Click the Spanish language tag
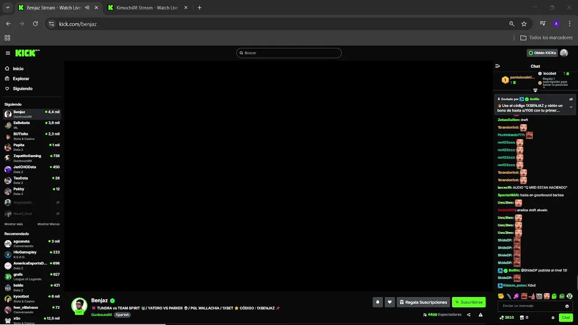Image resolution: width=578 pixels, height=325 pixels. [x=122, y=315]
